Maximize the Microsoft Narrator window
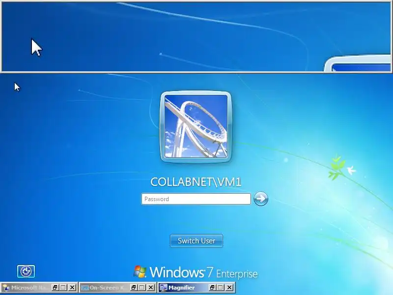Screen dimensions: 393x295 click(x=63, y=288)
